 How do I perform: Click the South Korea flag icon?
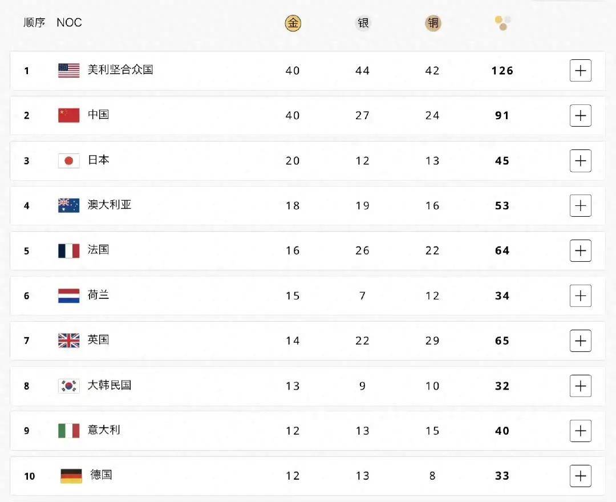(x=69, y=386)
